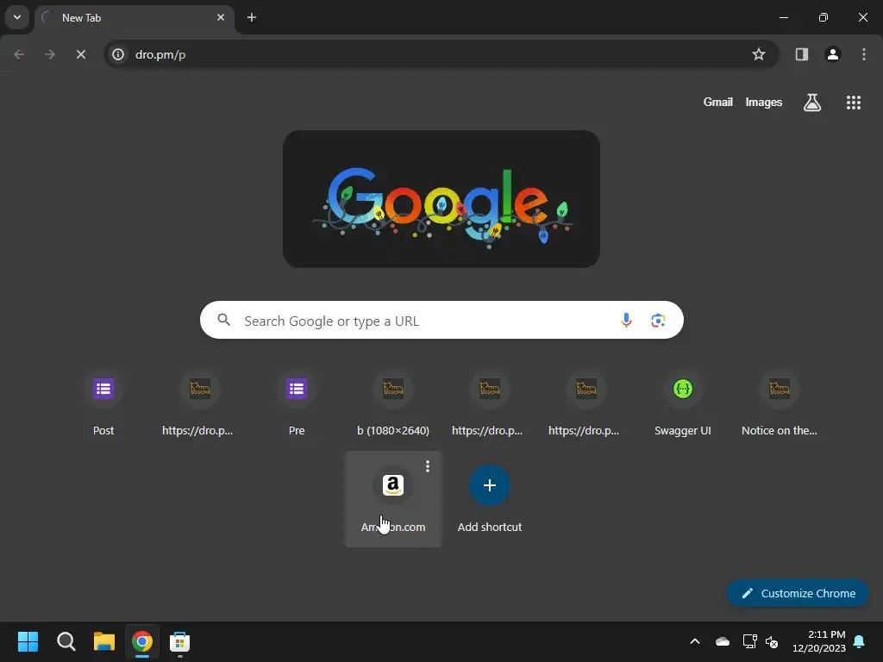Click the Customize Chrome button

798,593
